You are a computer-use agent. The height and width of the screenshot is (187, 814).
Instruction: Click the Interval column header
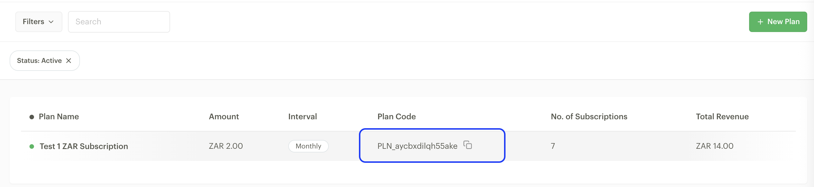coord(302,117)
